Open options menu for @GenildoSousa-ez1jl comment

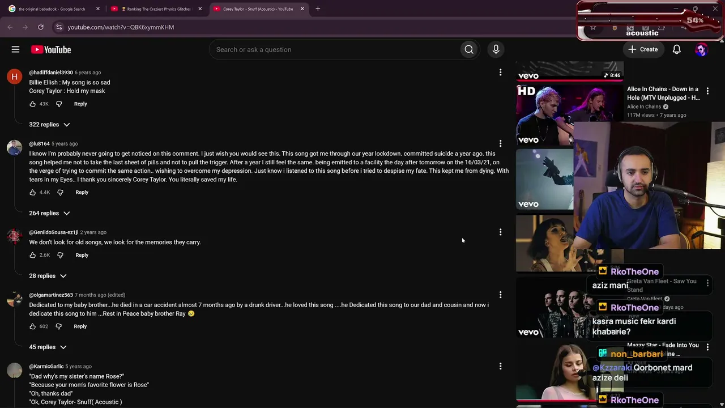tap(500, 232)
